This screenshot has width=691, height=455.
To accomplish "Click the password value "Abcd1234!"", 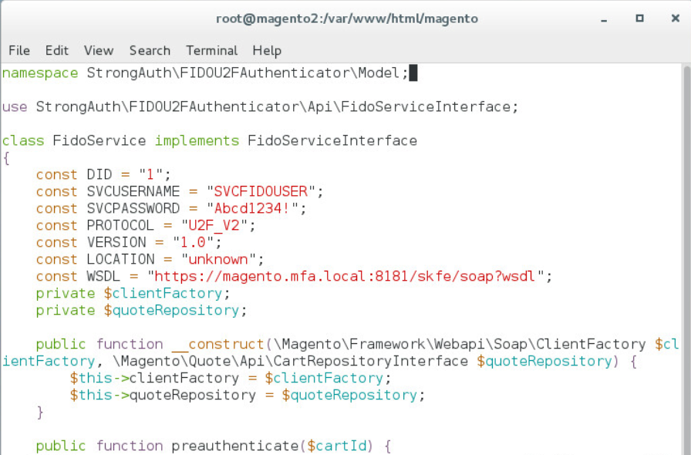I will (252, 208).
